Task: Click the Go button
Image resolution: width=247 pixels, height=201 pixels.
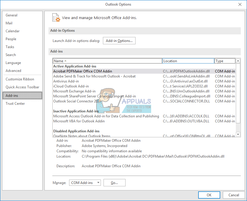Action: point(114,183)
